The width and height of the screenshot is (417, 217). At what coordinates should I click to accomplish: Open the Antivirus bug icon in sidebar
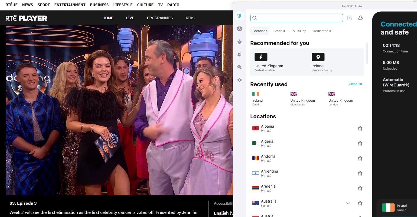tap(240, 54)
